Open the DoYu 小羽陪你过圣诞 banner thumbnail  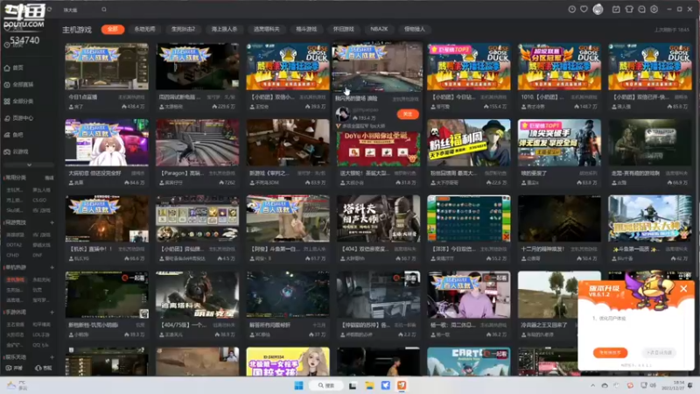[x=378, y=147]
